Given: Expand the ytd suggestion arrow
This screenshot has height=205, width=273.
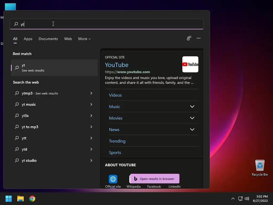Looking at the screenshot, I should 91,149.
